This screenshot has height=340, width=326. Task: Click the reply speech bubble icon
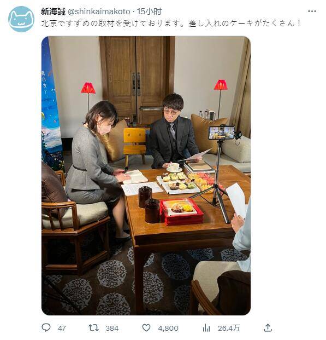tap(46, 327)
